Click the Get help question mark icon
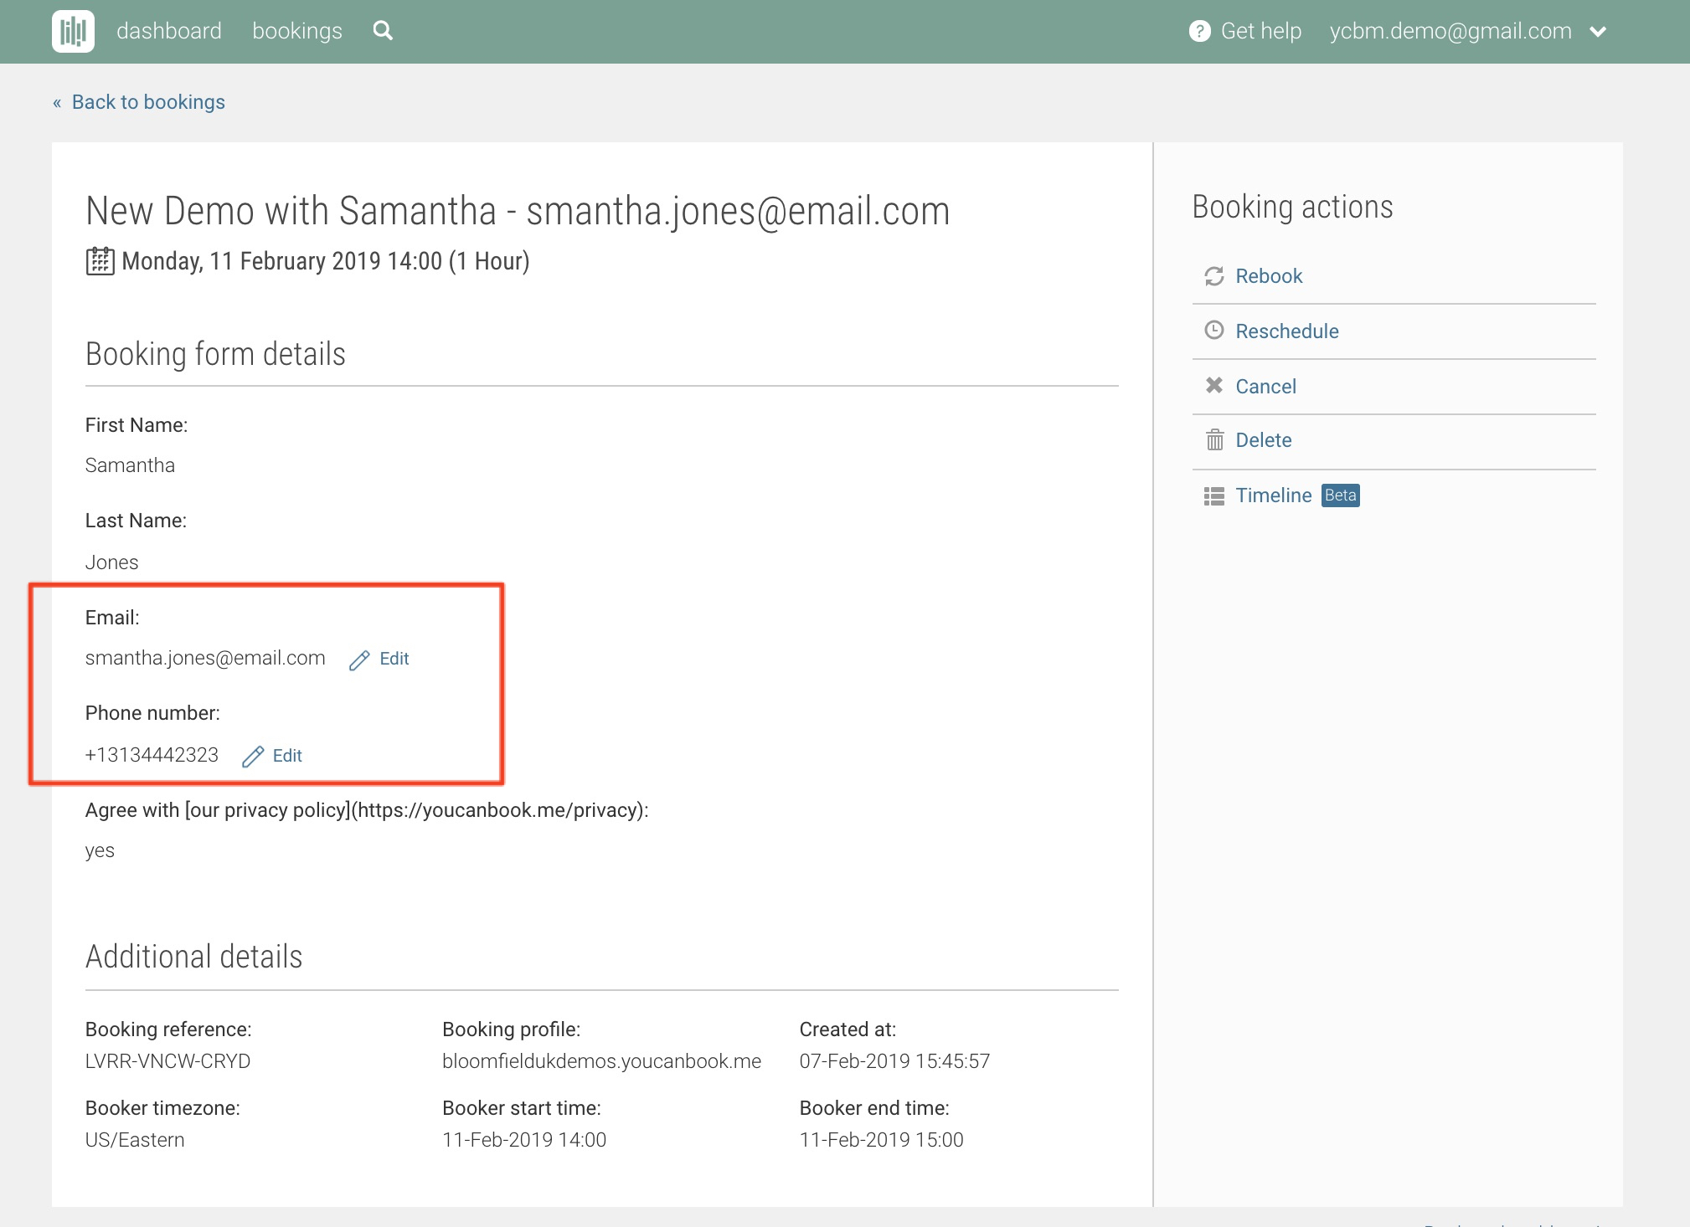 tap(1199, 31)
